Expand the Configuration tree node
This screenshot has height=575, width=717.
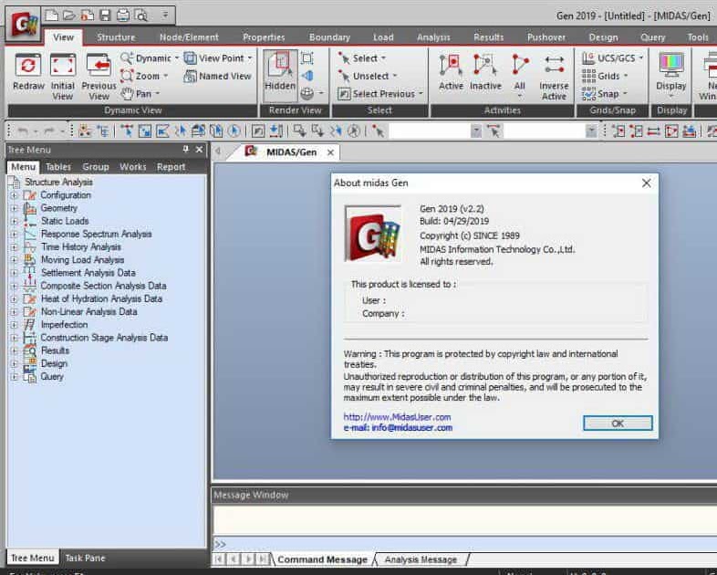15,195
